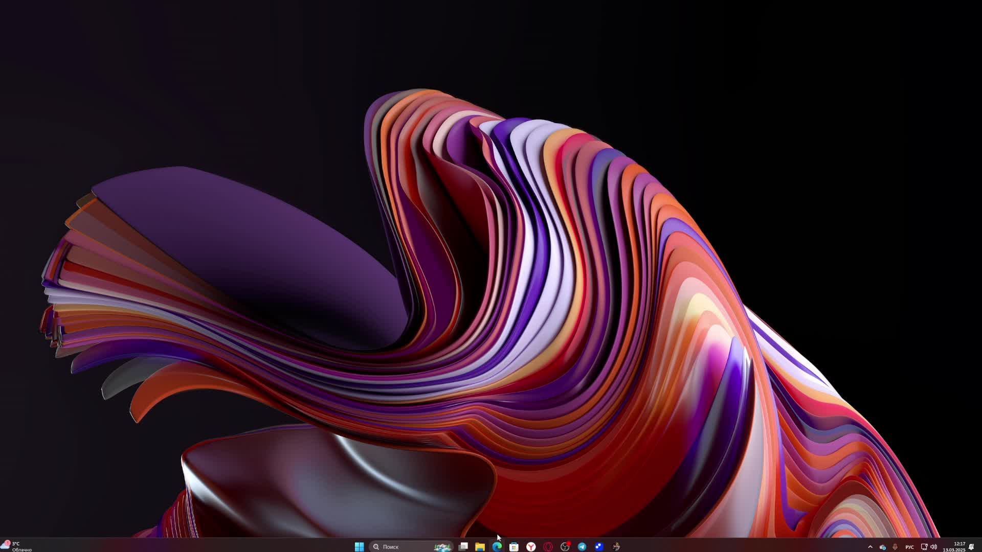Open the blue dots app on taskbar
This screenshot has height=552, width=982.
tap(599, 546)
